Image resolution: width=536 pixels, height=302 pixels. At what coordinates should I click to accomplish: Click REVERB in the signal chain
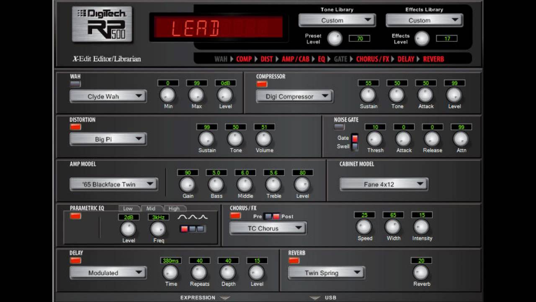click(433, 59)
